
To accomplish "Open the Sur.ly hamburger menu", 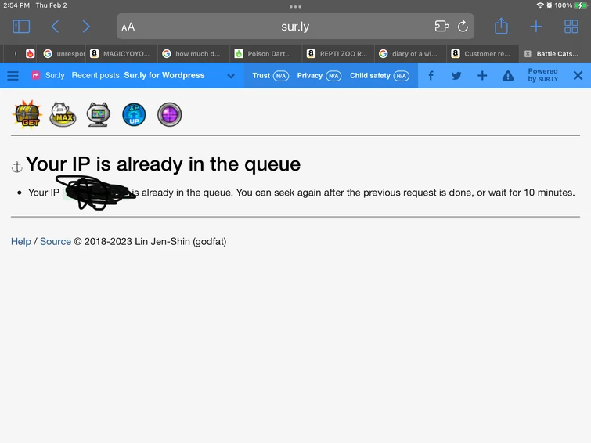I will [x=13, y=76].
